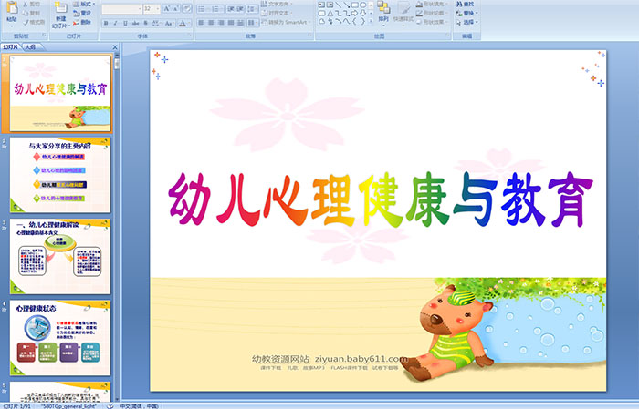Click Shape Effects (形状效果) button

coord(431,22)
